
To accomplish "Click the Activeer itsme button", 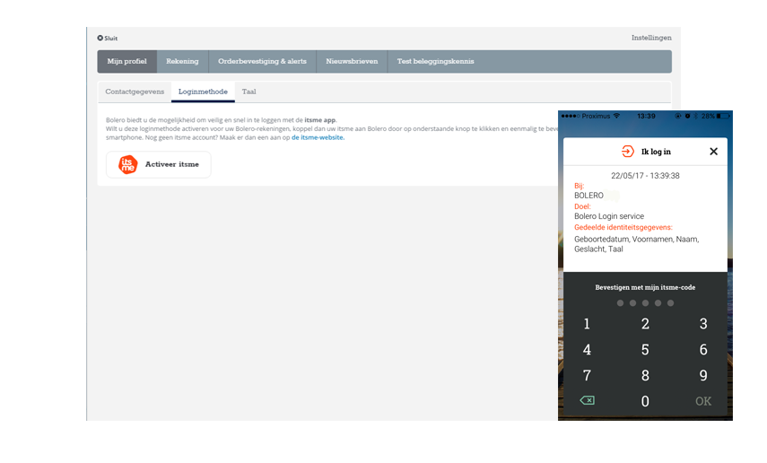I will pos(159,164).
